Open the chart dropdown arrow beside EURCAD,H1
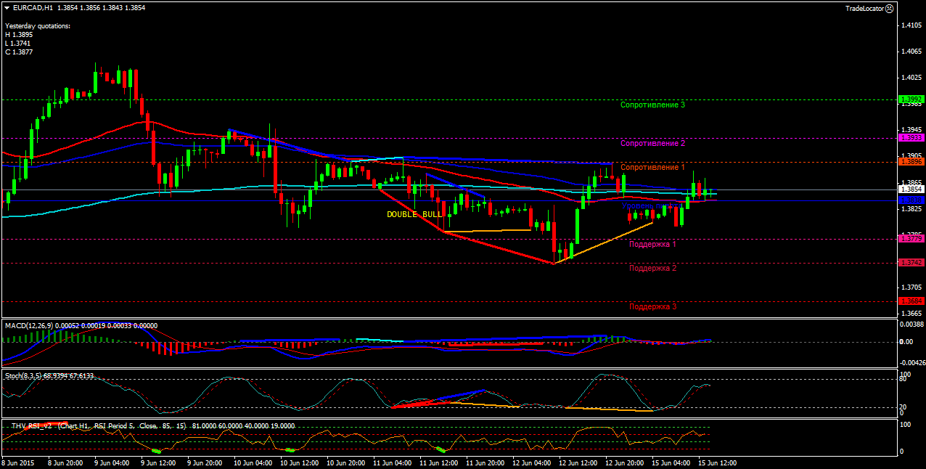Screen dimensions: 926x469 [7, 7]
